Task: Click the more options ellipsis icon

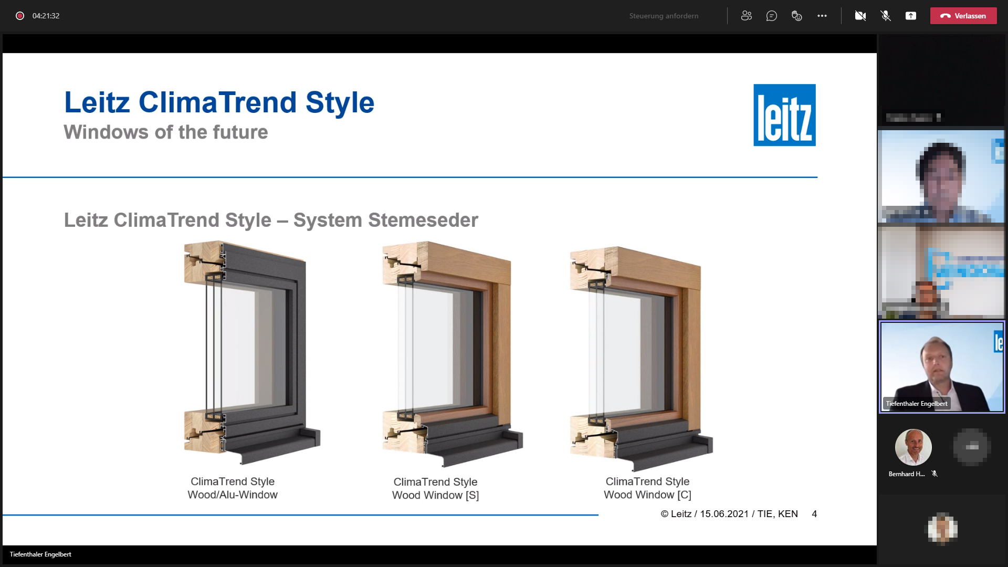Action: pos(821,15)
